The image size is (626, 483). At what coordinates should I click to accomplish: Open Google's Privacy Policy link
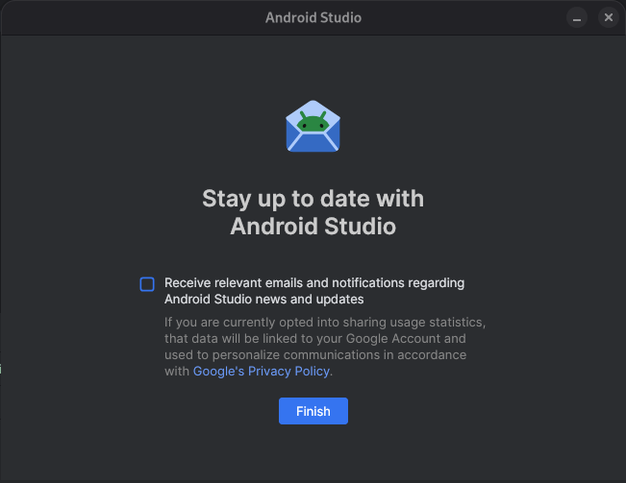[x=262, y=371]
